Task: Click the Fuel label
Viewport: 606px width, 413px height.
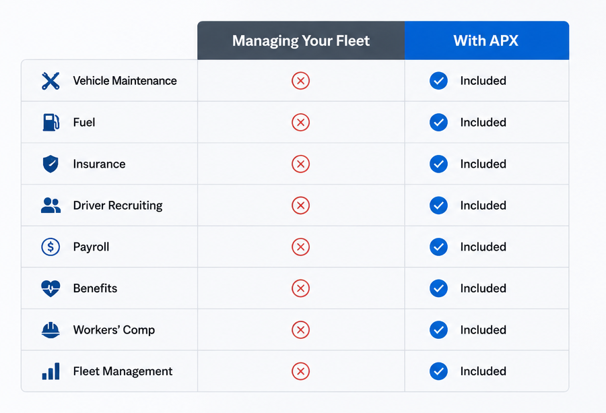Action: [x=84, y=122]
